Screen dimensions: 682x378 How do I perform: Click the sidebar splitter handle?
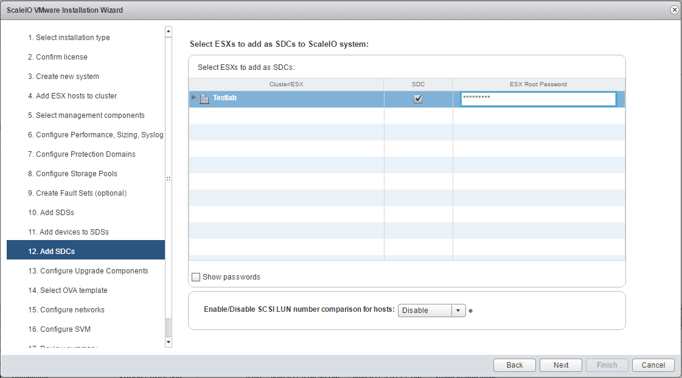pos(169,179)
